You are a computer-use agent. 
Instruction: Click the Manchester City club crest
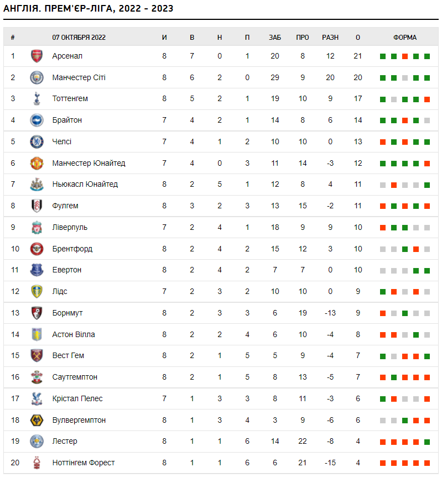pyautogui.click(x=37, y=77)
